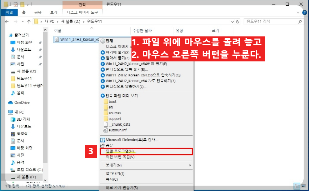Click the sources folder in preview
309x191 pixels.
115,113
